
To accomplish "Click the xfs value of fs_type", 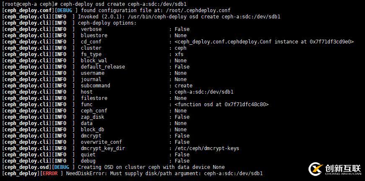I will [x=179, y=54].
